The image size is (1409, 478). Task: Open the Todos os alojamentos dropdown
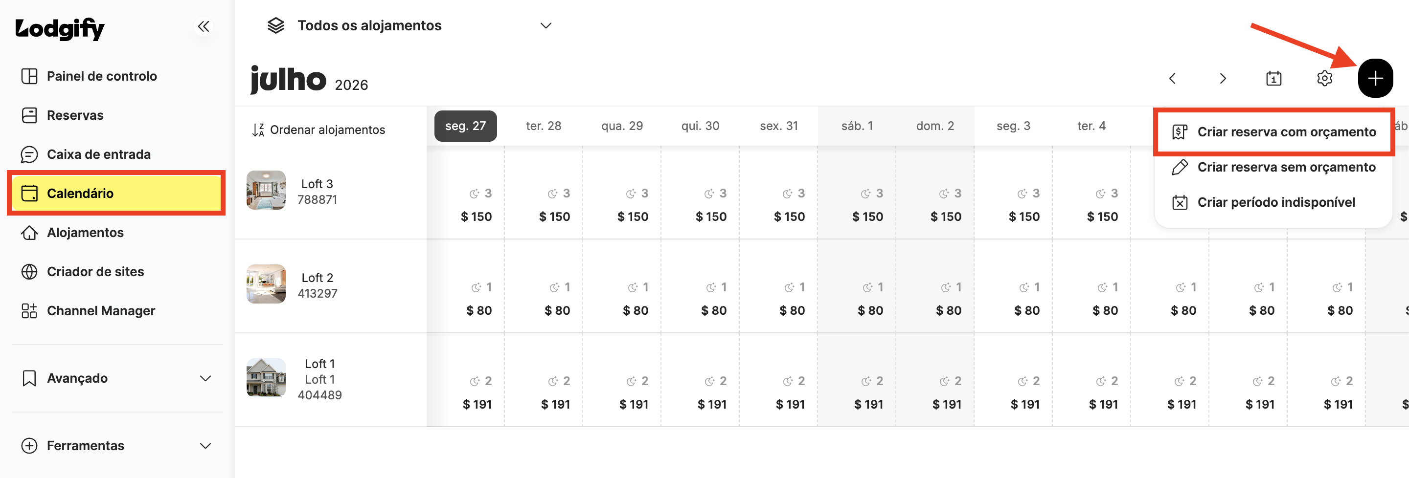point(409,26)
